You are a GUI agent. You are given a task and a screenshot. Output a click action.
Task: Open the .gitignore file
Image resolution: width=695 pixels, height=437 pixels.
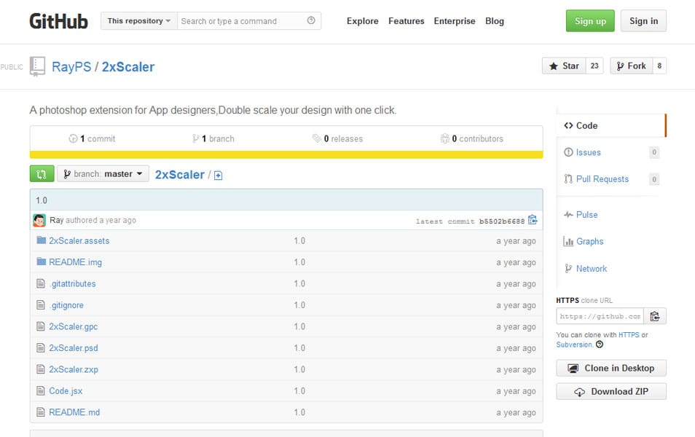pos(66,305)
